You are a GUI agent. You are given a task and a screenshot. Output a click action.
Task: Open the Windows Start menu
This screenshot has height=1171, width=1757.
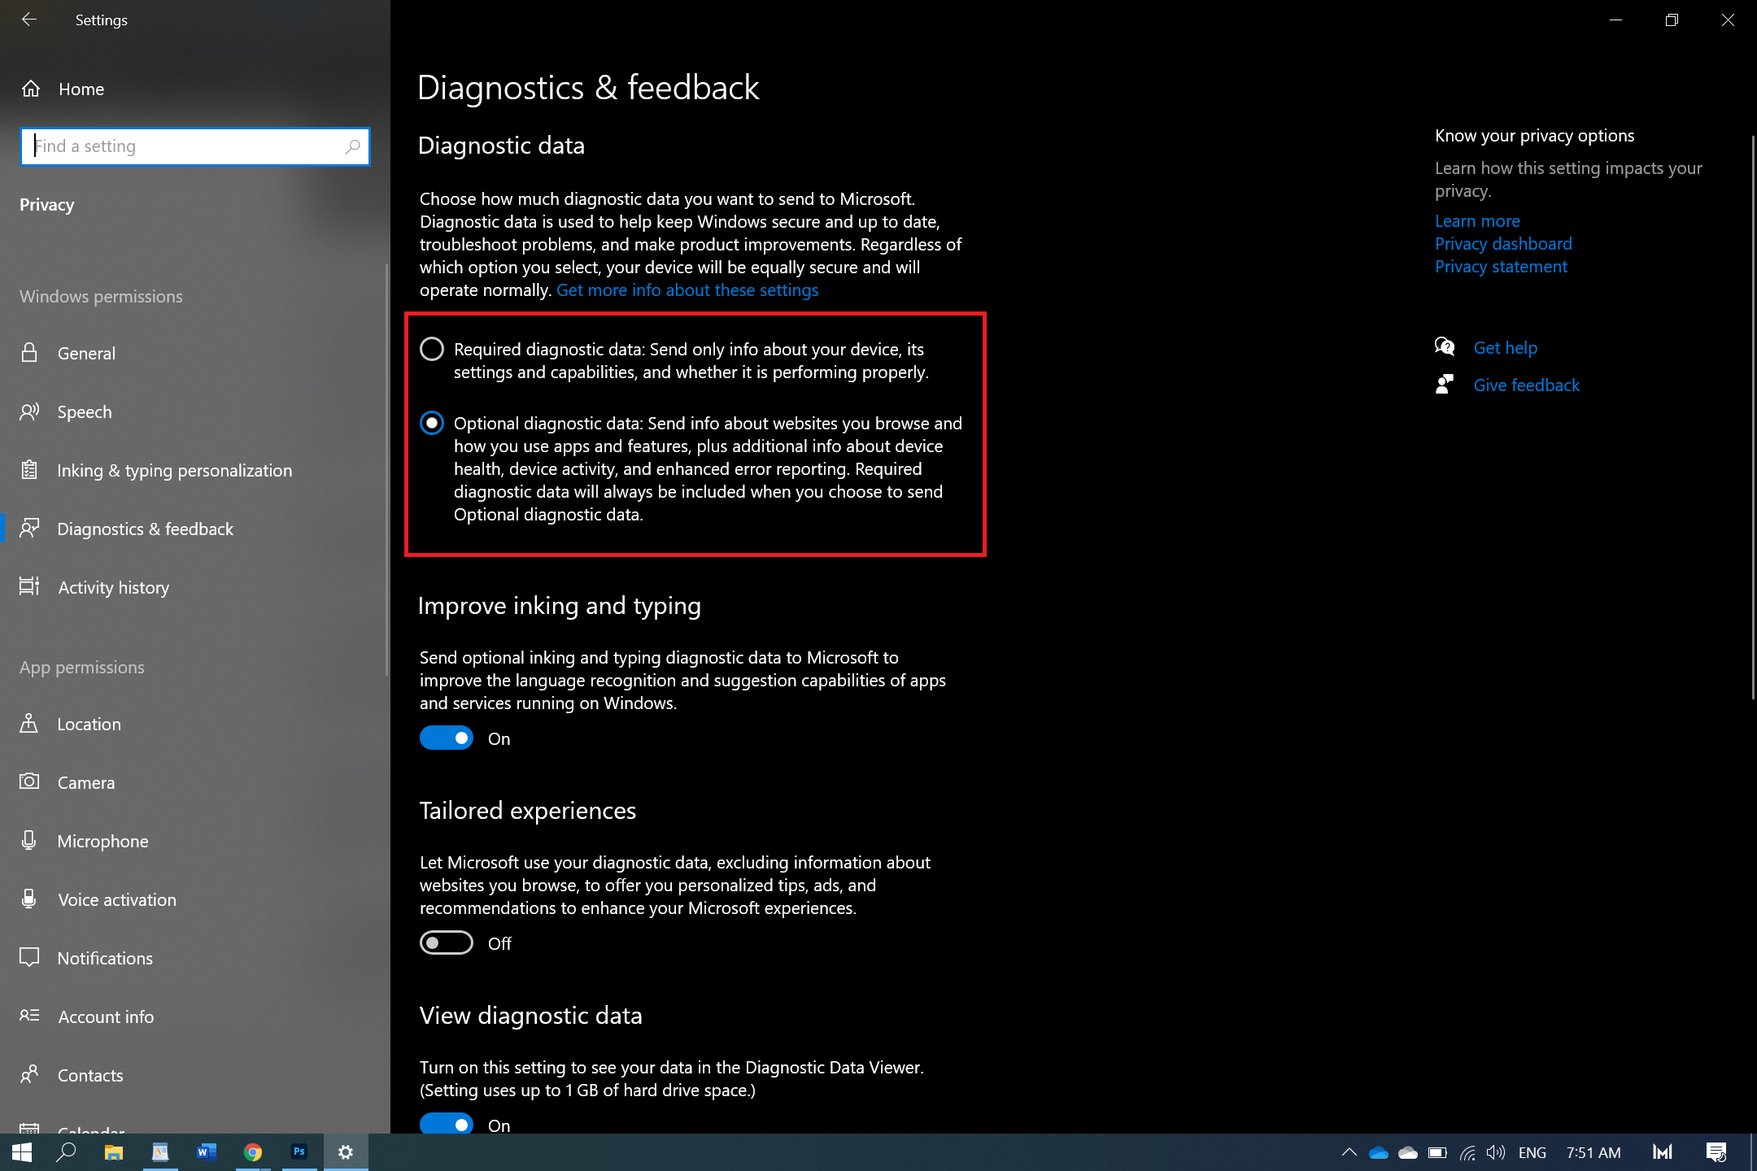click(22, 1152)
